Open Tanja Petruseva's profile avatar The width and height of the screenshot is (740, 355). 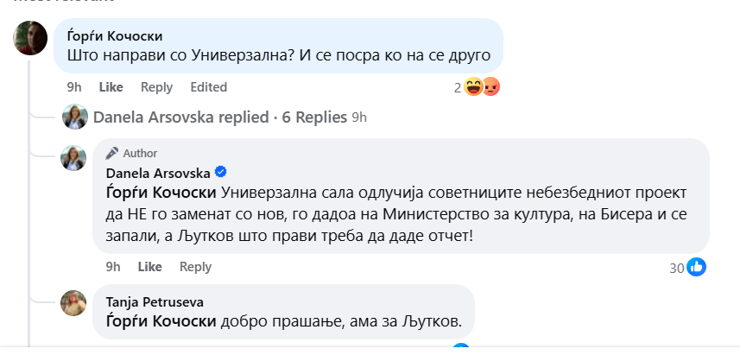tap(73, 303)
